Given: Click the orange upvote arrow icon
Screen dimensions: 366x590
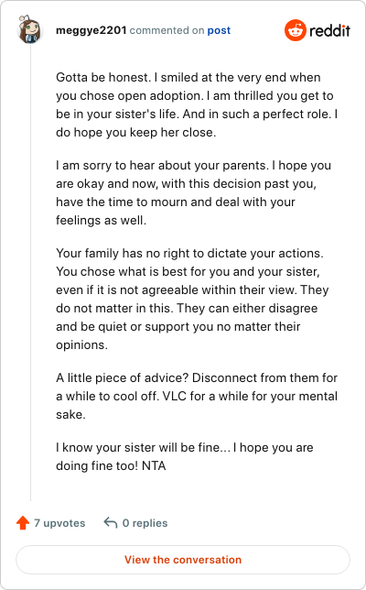Looking at the screenshot, I should point(23,522).
